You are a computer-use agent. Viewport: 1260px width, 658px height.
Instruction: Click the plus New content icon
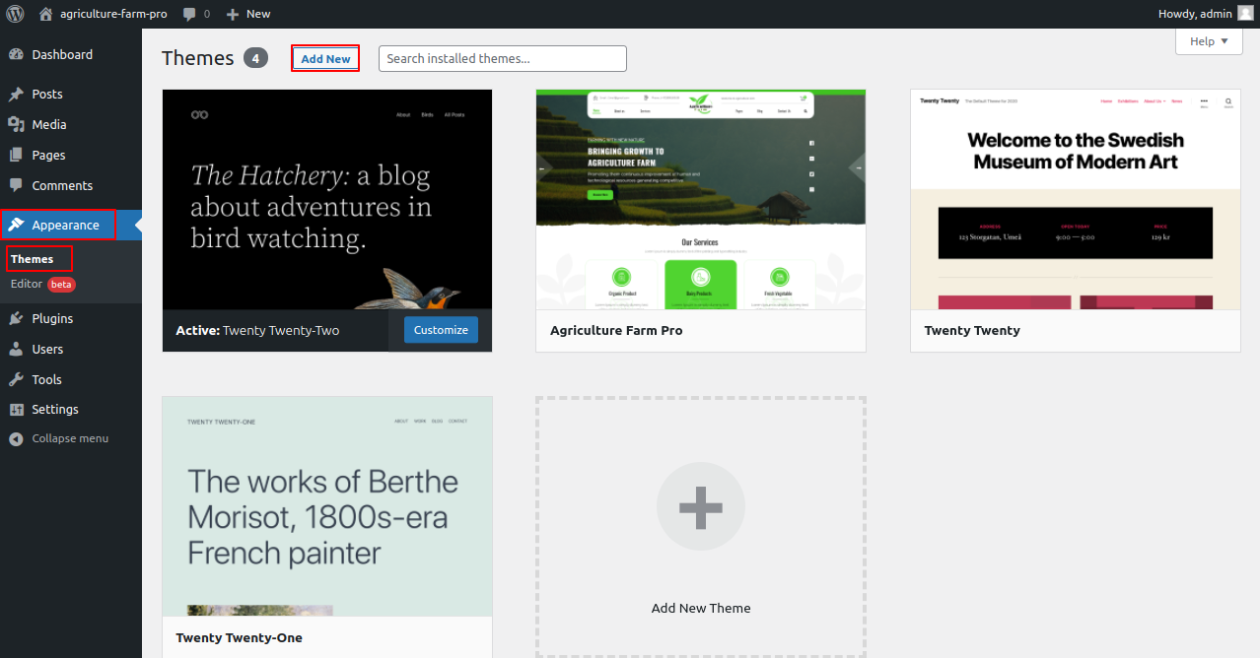point(233,14)
